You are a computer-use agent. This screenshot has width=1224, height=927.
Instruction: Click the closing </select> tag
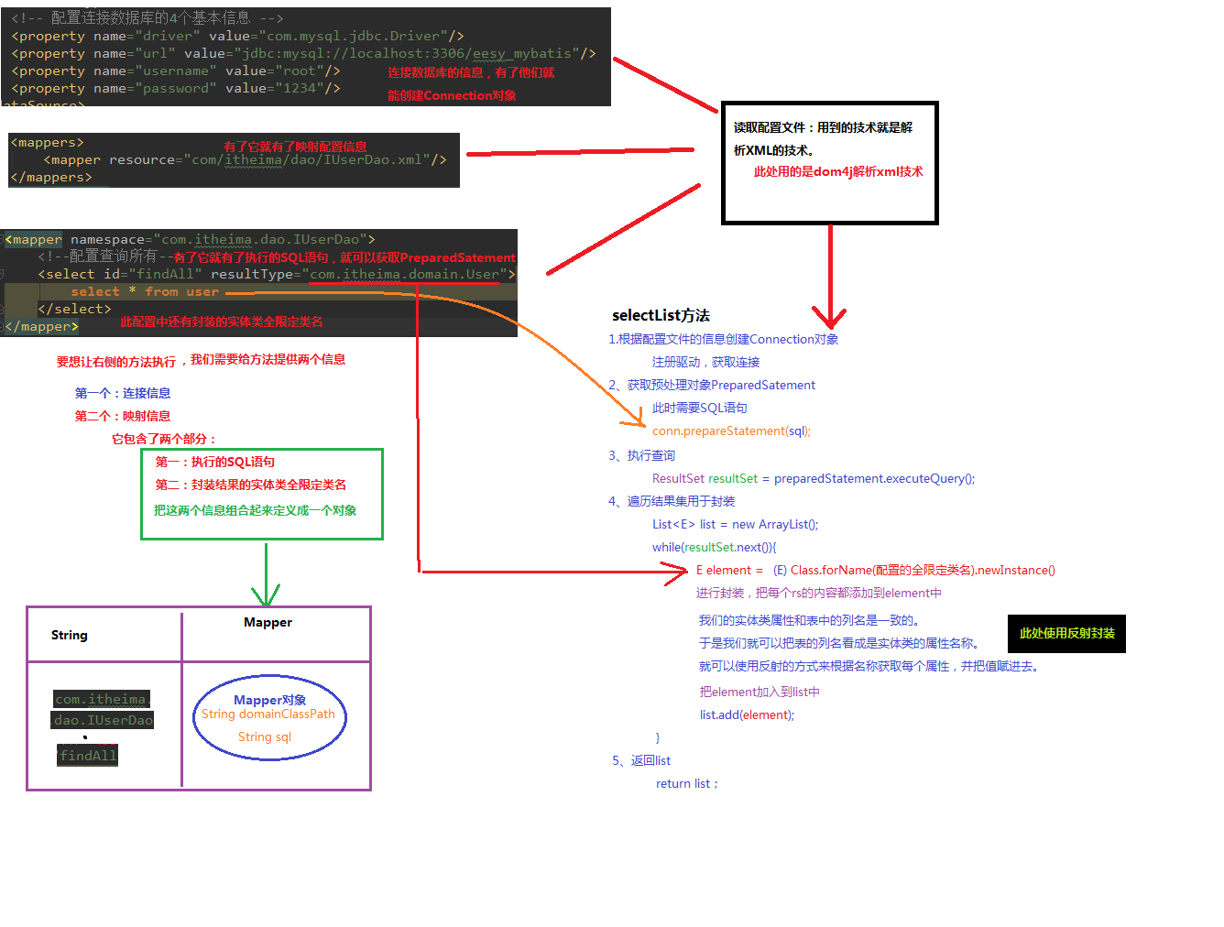(74, 309)
